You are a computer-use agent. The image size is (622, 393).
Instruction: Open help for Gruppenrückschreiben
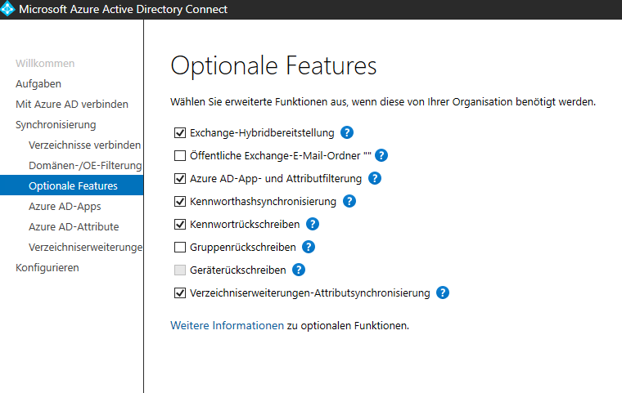pyautogui.click(x=309, y=247)
